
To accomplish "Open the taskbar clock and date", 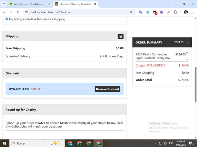I will click(181, 143).
